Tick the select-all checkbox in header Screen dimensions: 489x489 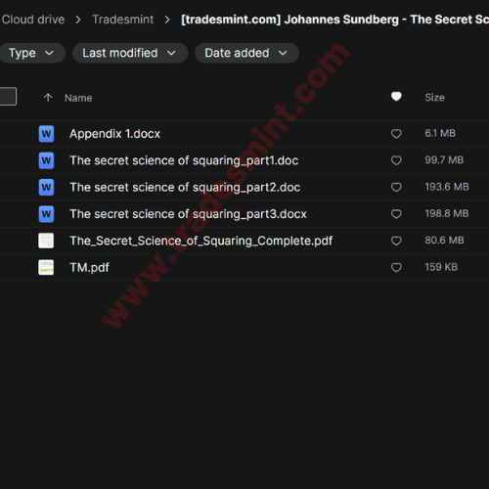click(7, 97)
